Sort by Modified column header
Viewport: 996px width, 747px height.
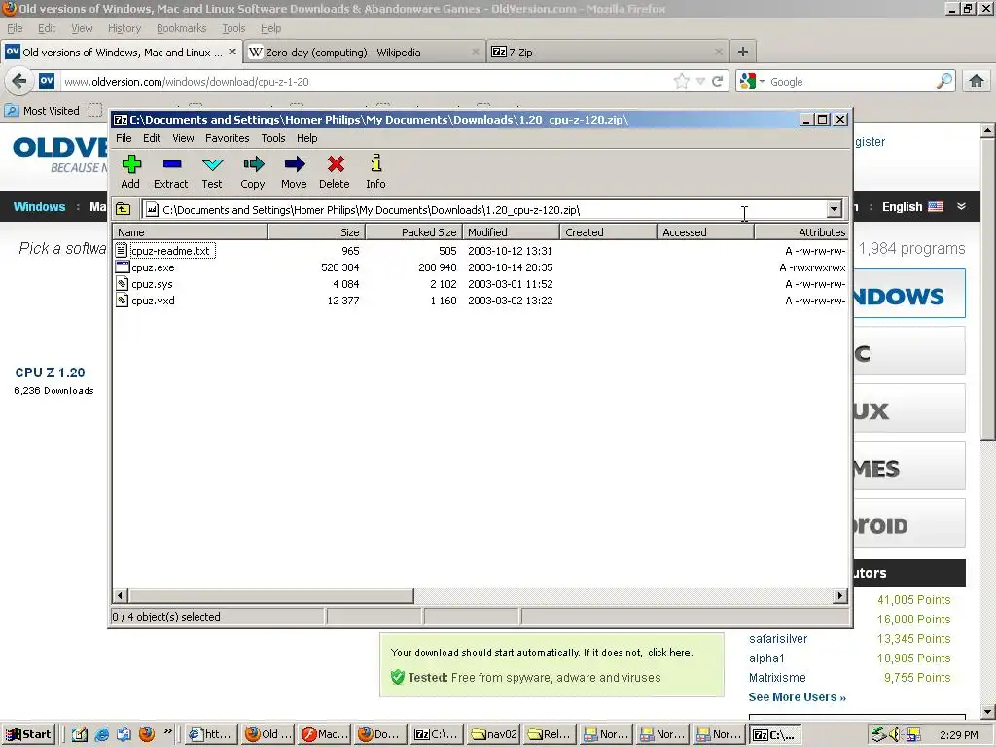tap(511, 231)
